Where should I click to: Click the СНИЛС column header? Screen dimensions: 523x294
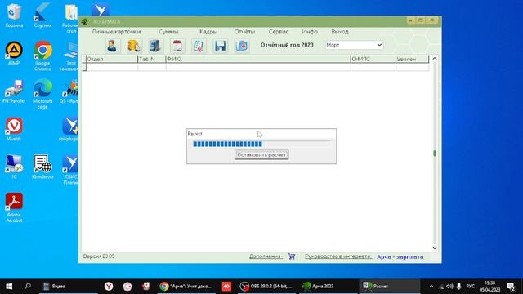pos(373,59)
